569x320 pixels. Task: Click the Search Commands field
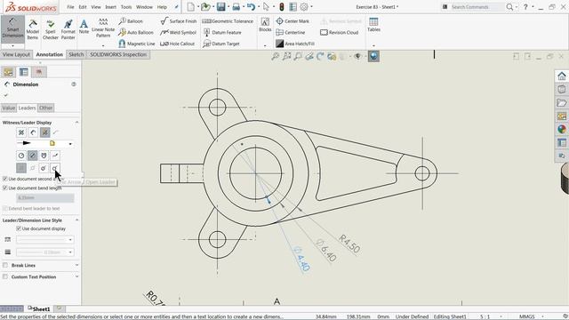[477, 6]
